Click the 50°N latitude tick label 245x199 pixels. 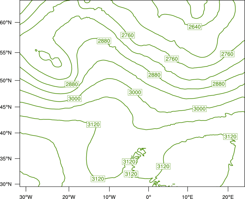click(6, 81)
